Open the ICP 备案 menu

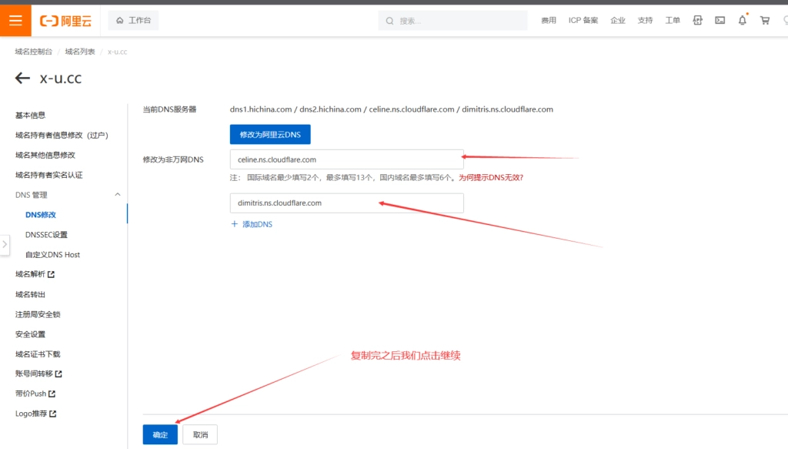pos(583,21)
